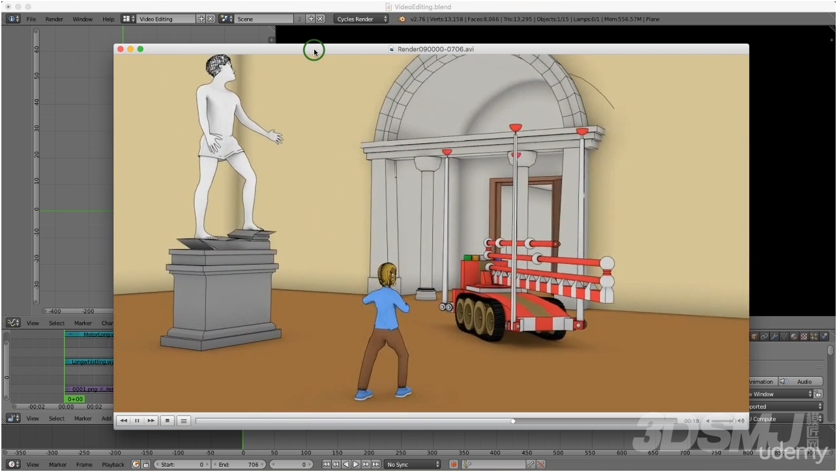Open the Texture checkerboard tab

pyautogui.click(x=803, y=336)
